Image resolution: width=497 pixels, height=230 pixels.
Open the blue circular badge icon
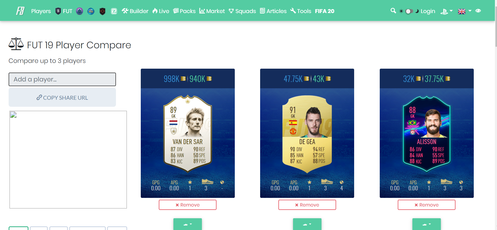tap(91, 11)
